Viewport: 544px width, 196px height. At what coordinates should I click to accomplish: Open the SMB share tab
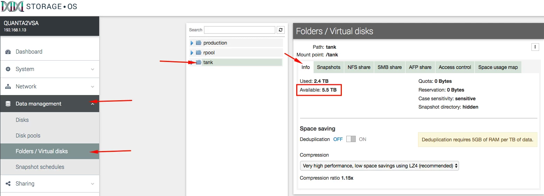tap(389, 67)
